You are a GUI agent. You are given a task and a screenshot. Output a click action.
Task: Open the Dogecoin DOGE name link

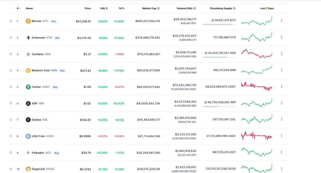tap(43, 169)
